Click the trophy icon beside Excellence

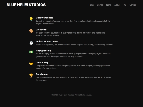[31, 76]
